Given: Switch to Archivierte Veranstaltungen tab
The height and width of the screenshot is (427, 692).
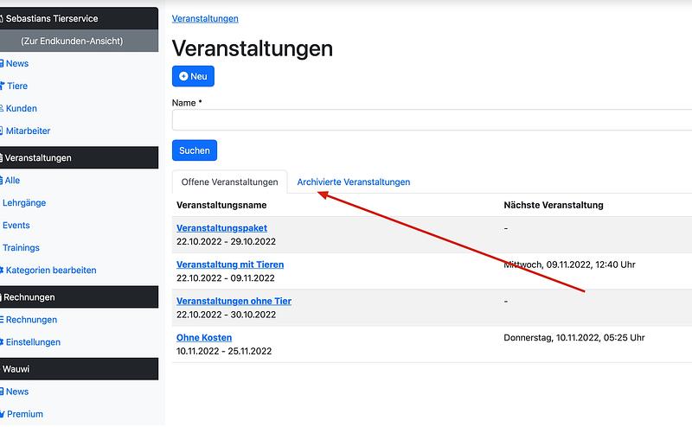Looking at the screenshot, I should click(353, 182).
